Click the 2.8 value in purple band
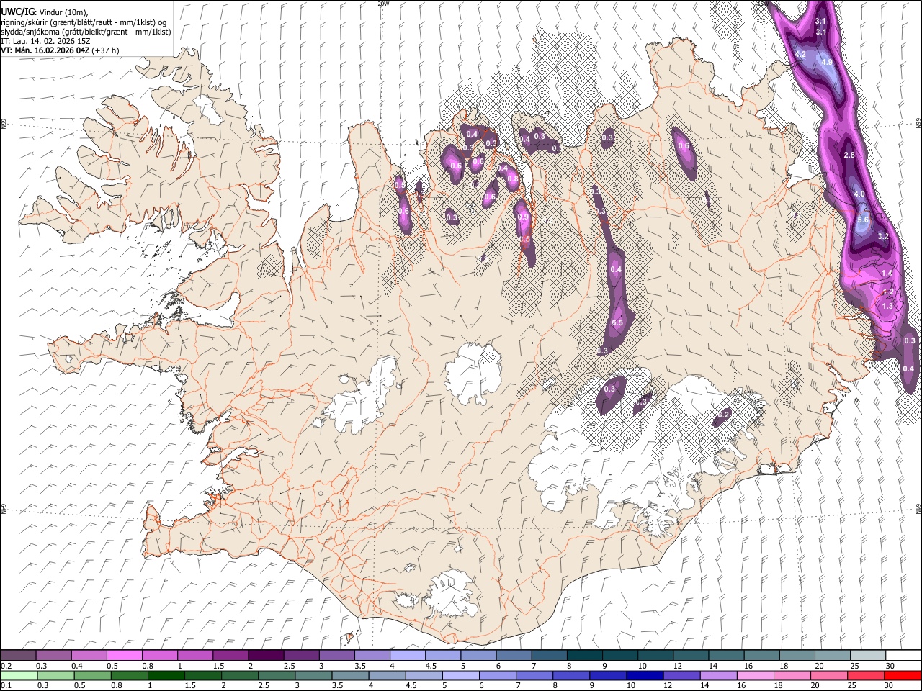 [849, 155]
